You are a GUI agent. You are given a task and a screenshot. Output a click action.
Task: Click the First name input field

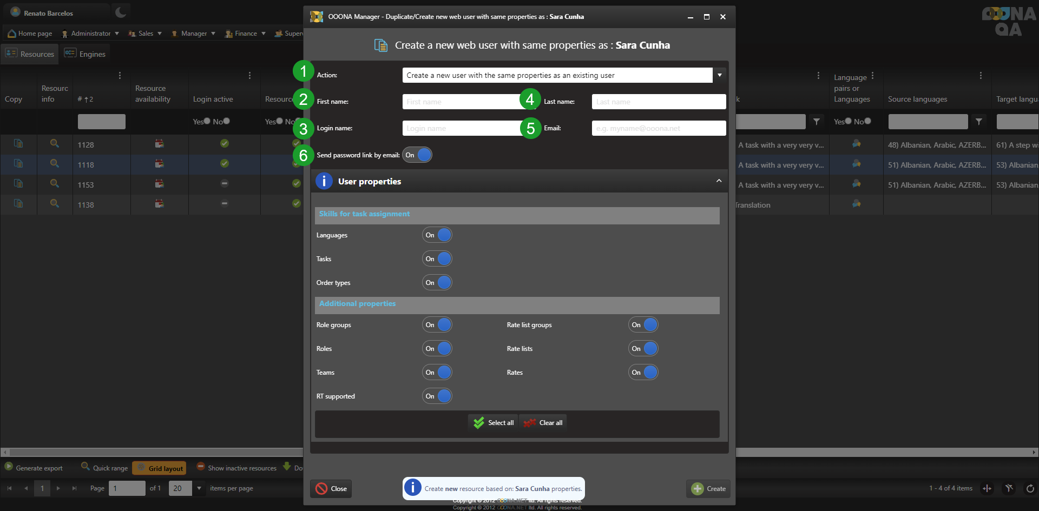tap(461, 102)
